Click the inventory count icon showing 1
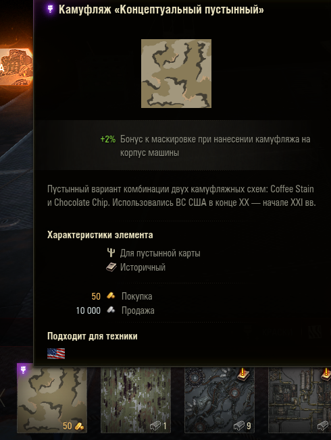This screenshot has width=331, height=440. [x=155, y=426]
